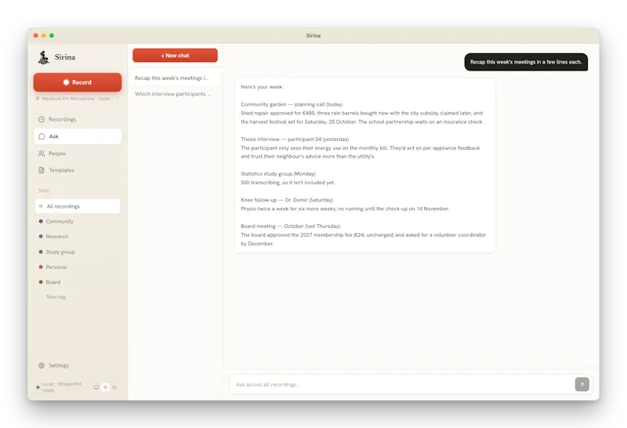Click the brown Board tag dot

click(41, 282)
